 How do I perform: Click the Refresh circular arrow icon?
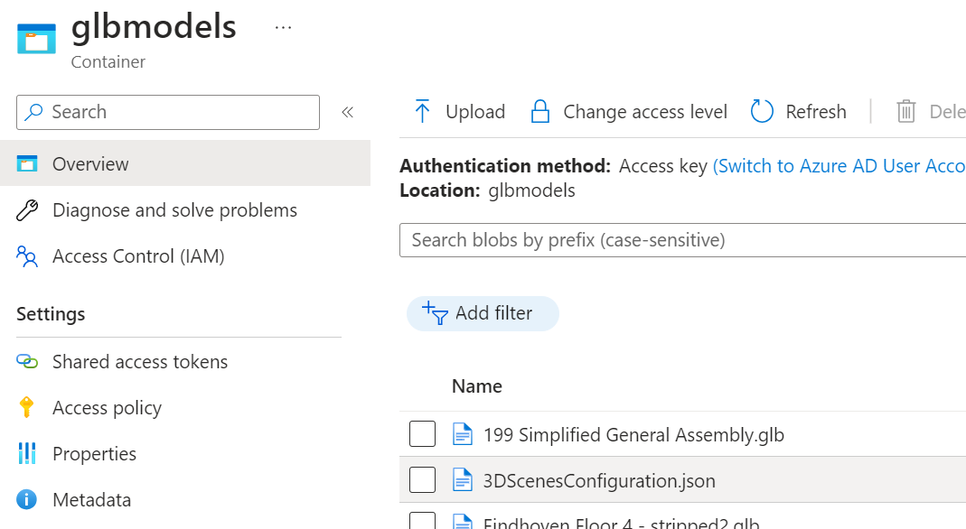(763, 112)
